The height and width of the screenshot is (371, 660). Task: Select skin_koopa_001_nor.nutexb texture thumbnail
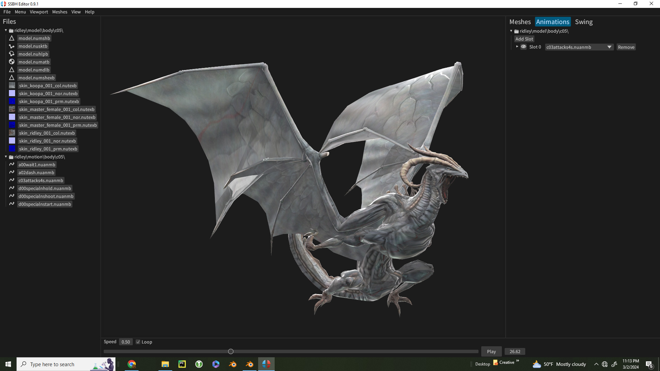tap(12, 93)
